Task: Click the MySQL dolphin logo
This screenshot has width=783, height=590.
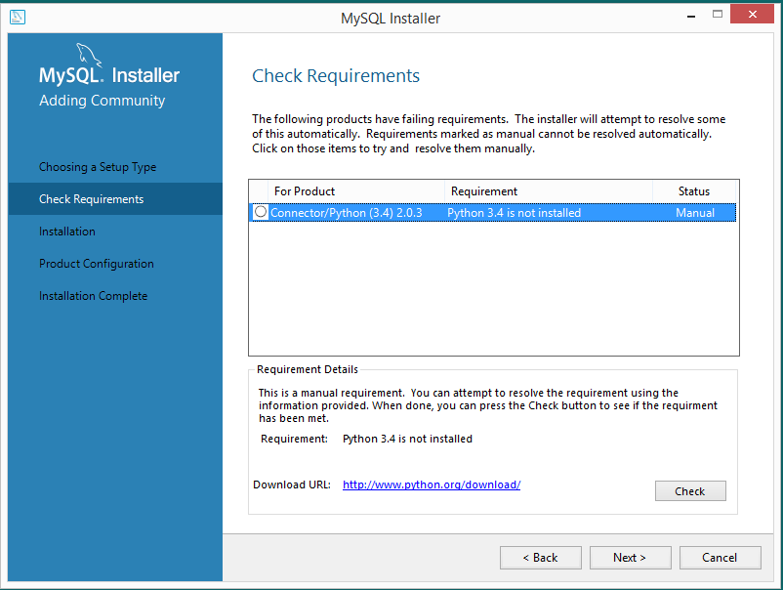Action: pyautogui.click(x=89, y=55)
